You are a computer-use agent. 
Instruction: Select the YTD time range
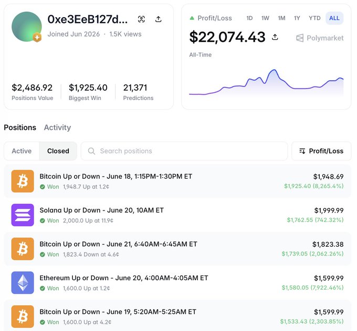point(314,18)
